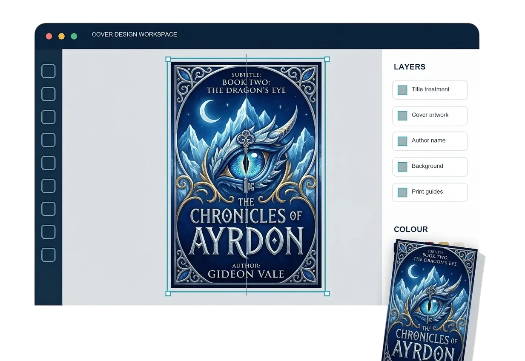Select the fifth (middle) tool slot in sidebar
525x361 pixels.
pyautogui.click(x=48, y=163)
